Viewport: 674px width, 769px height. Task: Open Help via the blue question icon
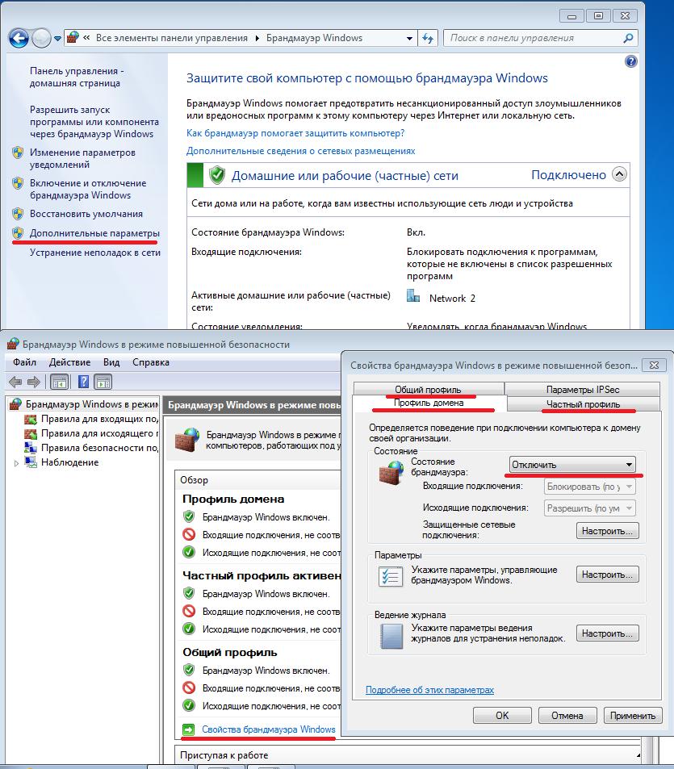click(631, 62)
